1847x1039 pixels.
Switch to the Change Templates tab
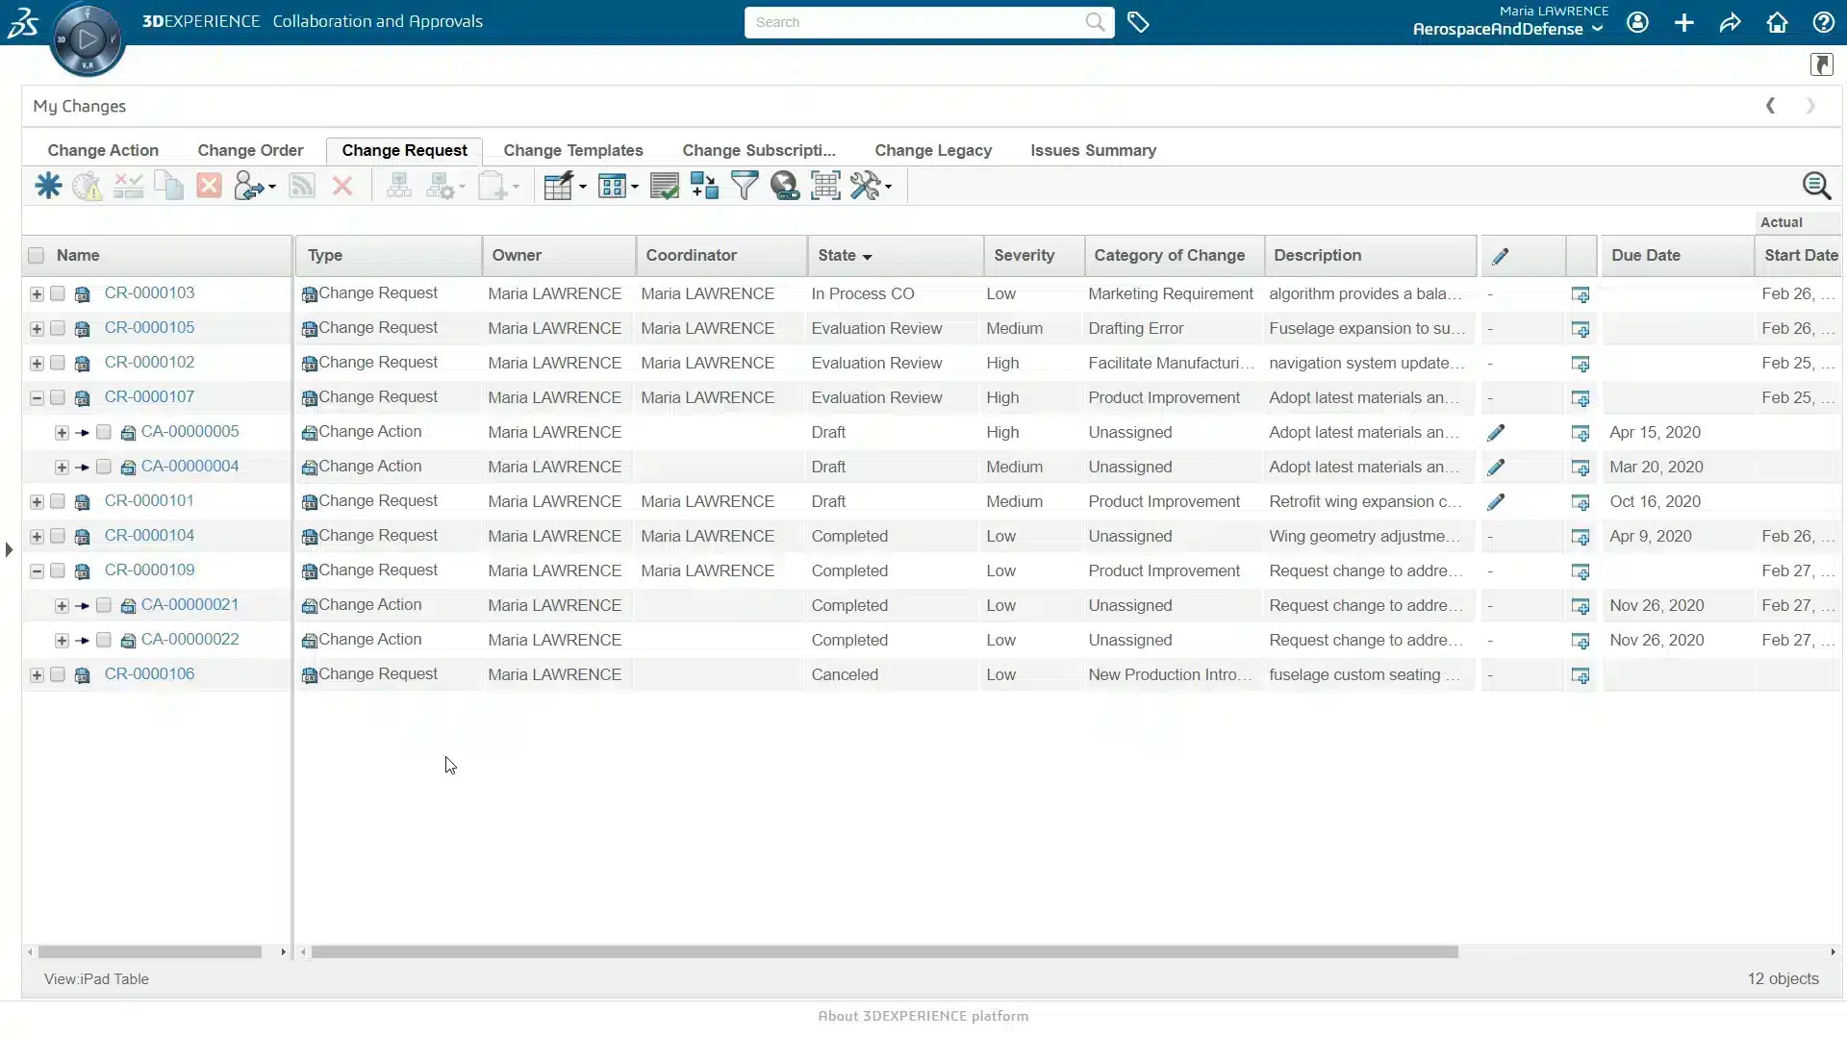[x=572, y=150]
